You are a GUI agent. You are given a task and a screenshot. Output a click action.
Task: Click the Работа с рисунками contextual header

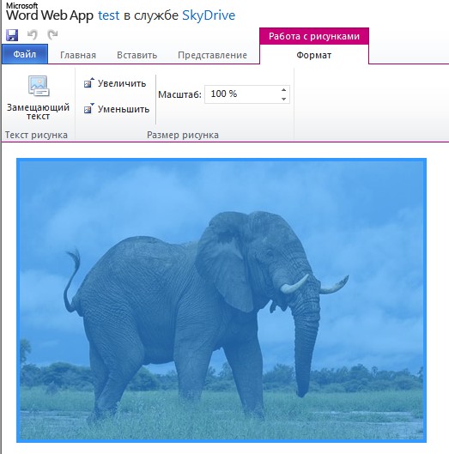pyautogui.click(x=314, y=36)
